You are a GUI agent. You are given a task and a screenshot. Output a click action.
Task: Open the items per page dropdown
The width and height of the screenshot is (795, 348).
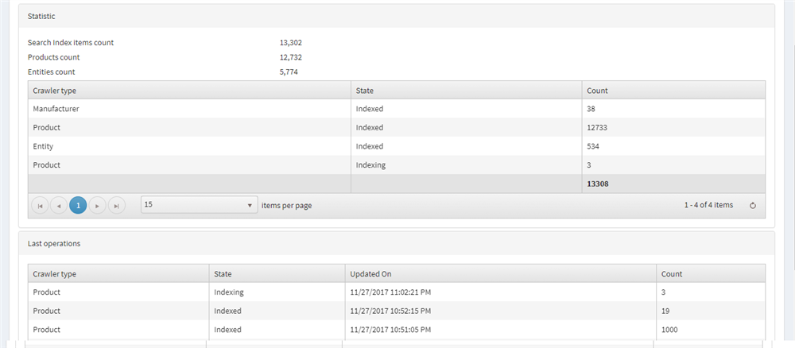click(x=199, y=205)
